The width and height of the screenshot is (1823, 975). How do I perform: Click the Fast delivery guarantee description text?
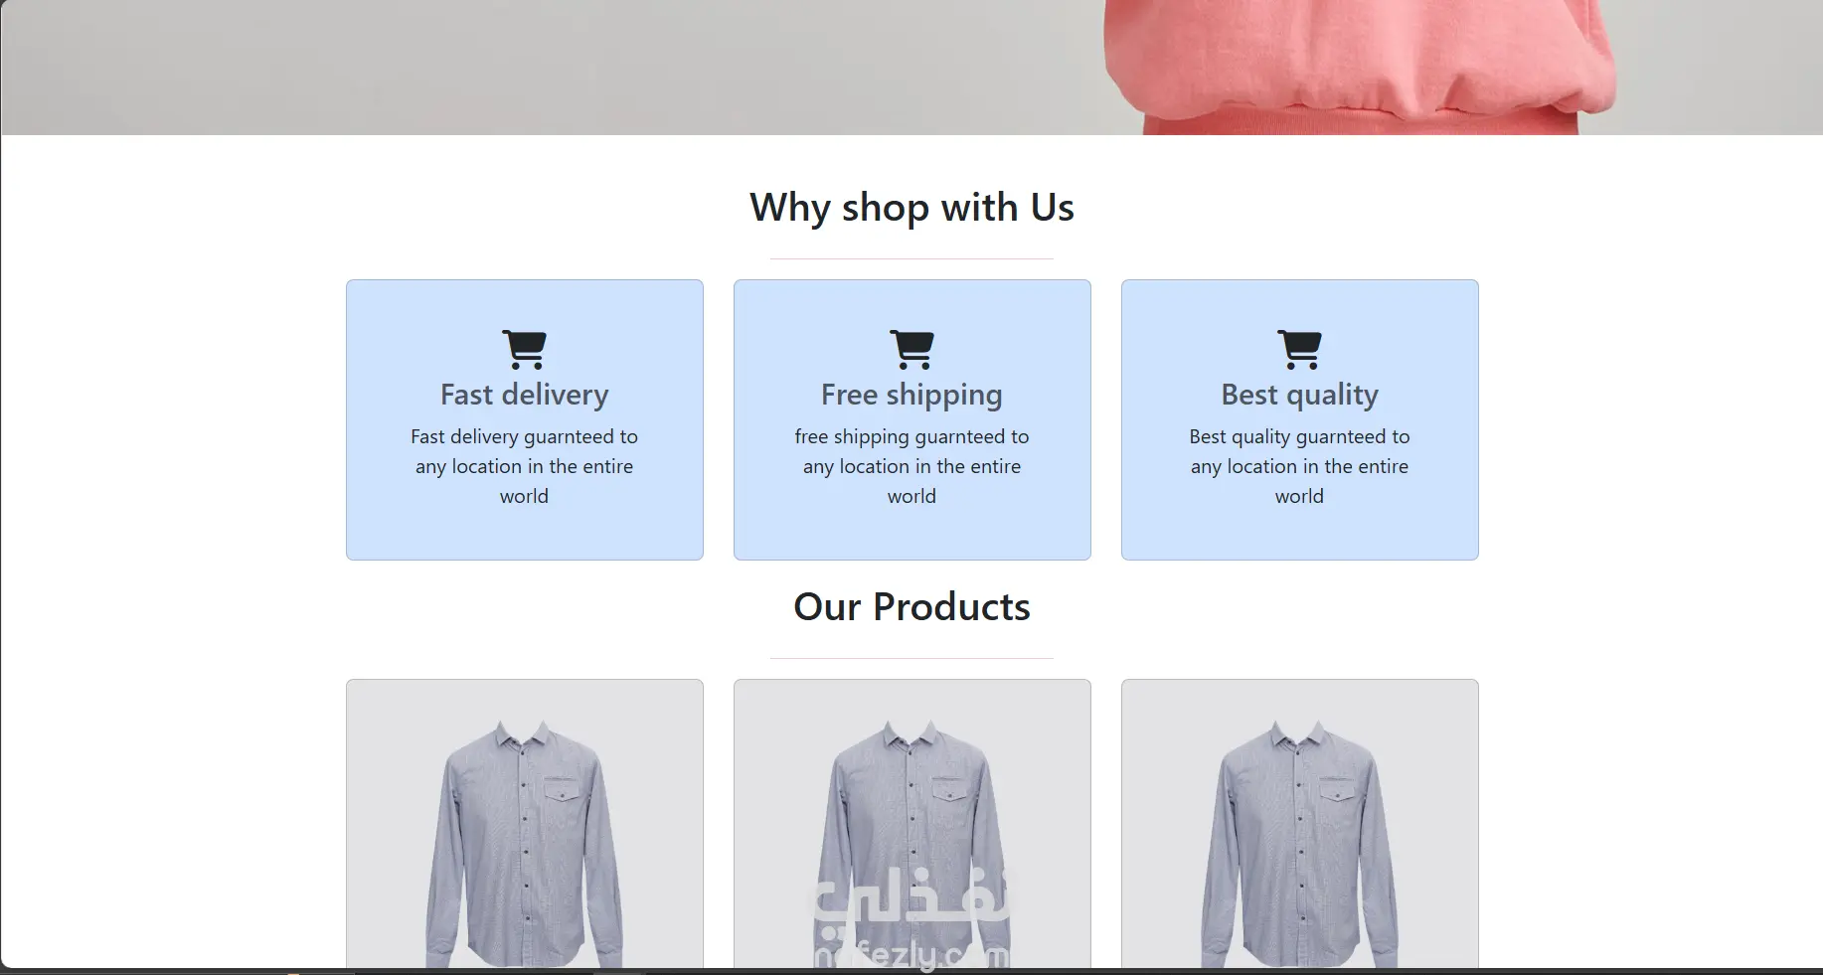(524, 466)
